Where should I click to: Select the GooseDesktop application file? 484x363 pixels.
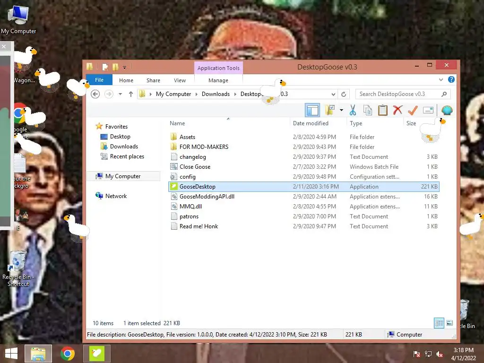(304, 186)
